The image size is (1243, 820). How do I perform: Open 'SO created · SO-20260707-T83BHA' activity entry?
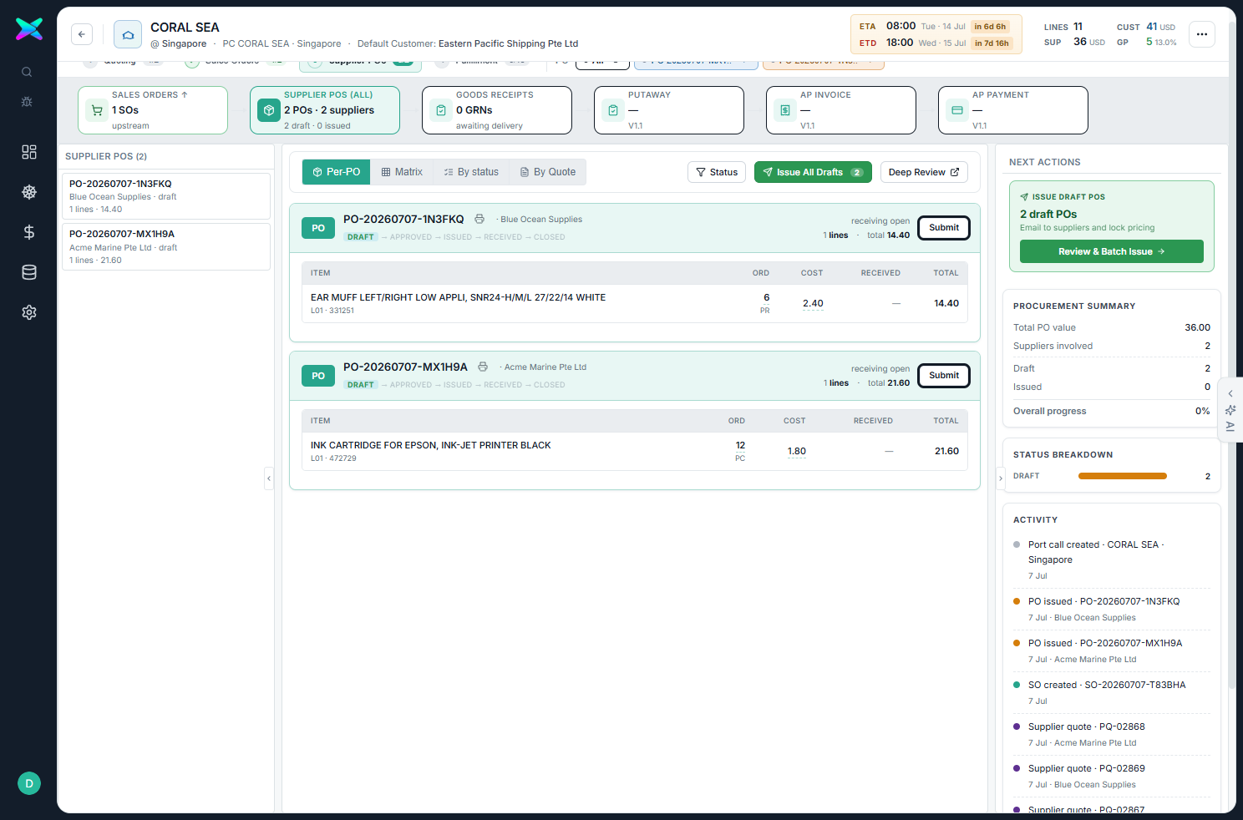1111,693
